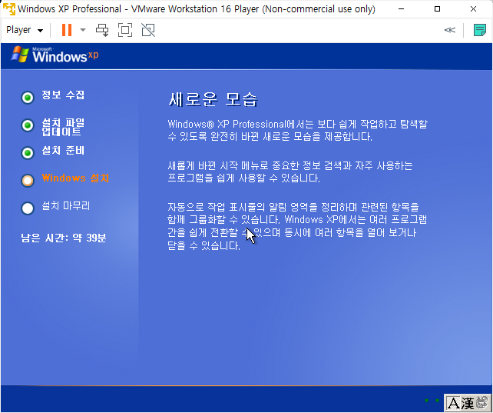Screen dimensions: 493x413
Task: Send Ctrl+Alt+Del to the virtual machine
Action: pos(102,30)
